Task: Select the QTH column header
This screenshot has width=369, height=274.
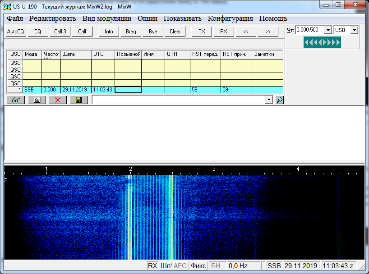Action: point(177,55)
